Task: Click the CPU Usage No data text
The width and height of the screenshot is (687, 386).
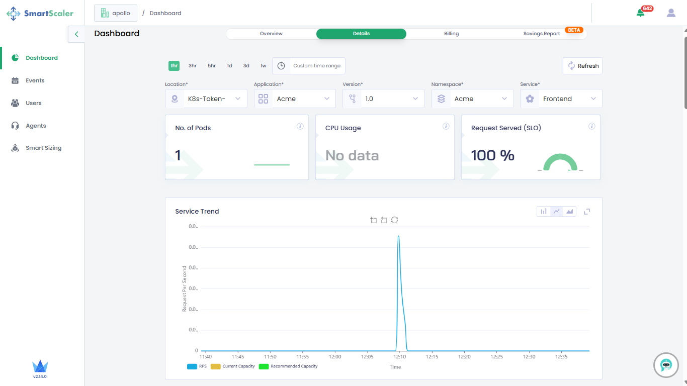Action: (352, 155)
